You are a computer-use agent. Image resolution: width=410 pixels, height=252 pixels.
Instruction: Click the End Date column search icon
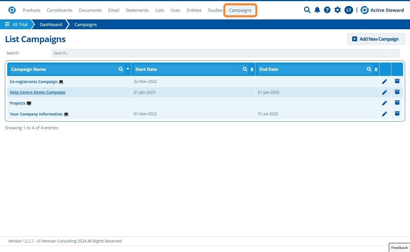369,69
